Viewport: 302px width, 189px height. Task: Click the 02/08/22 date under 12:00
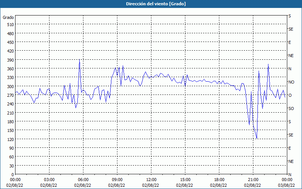coord(151,185)
